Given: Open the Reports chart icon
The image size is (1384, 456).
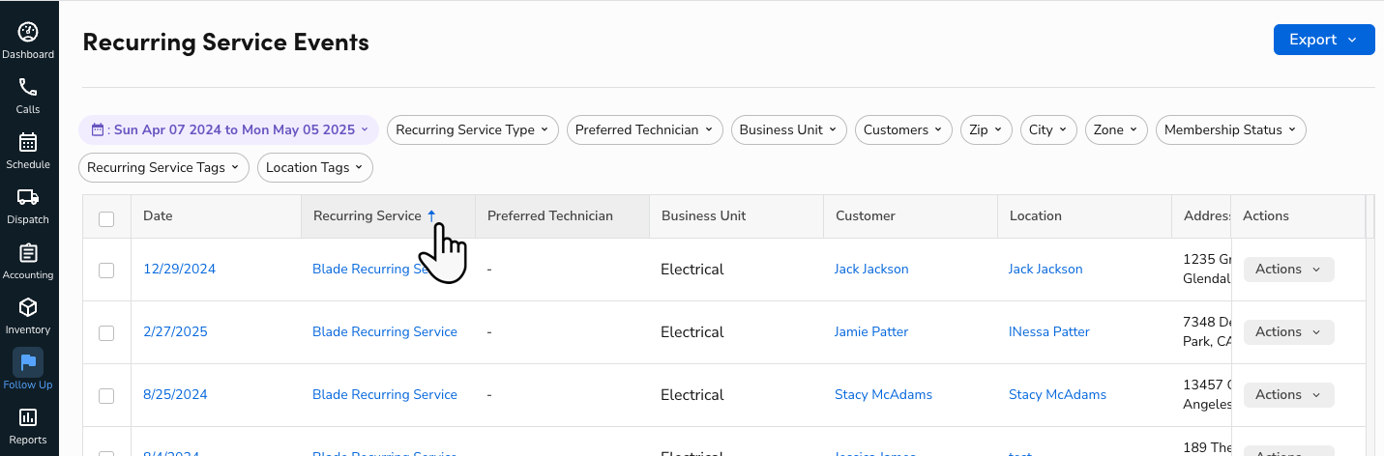Looking at the screenshot, I should (x=28, y=417).
